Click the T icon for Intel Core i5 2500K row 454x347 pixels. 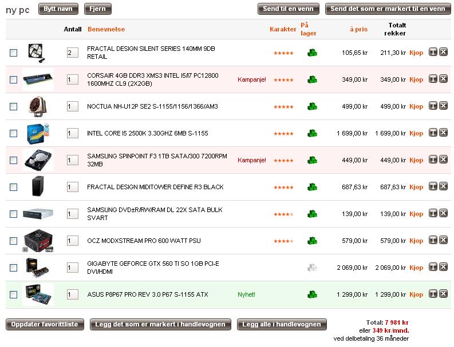click(x=433, y=133)
